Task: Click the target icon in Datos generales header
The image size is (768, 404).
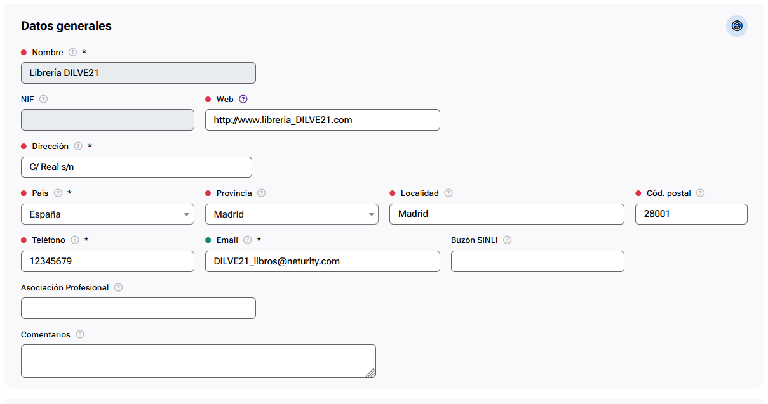Action: tap(736, 26)
